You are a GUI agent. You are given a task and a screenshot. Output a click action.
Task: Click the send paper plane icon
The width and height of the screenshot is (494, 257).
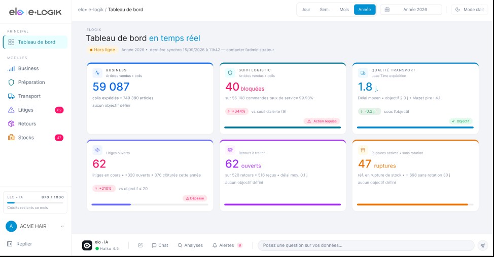[x=483, y=245]
